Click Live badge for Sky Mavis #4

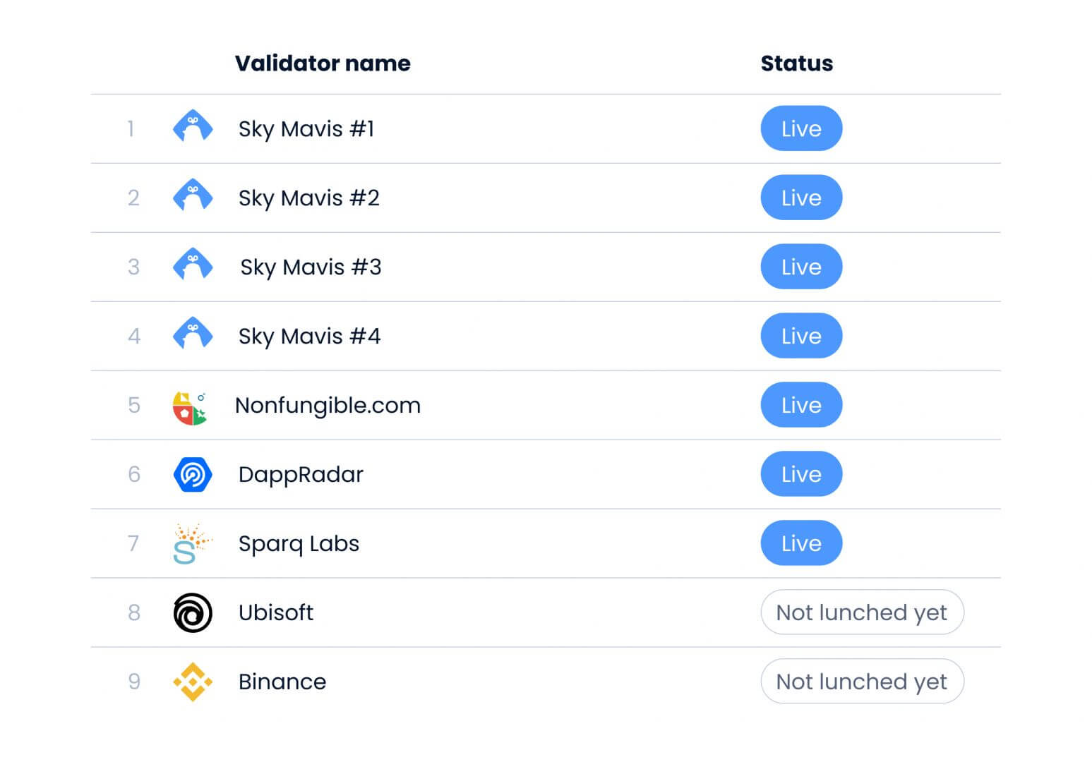(801, 336)
